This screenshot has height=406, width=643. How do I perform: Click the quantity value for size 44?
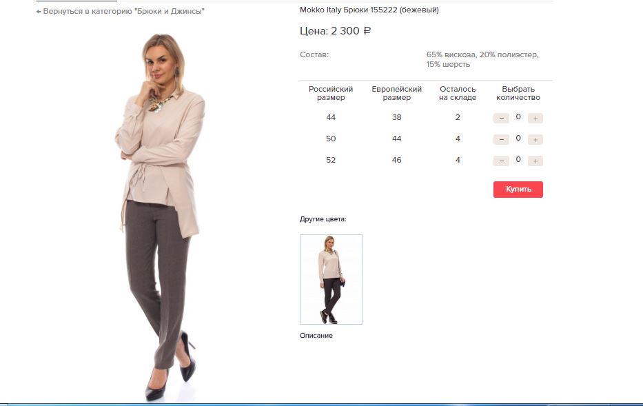[518, 117]
